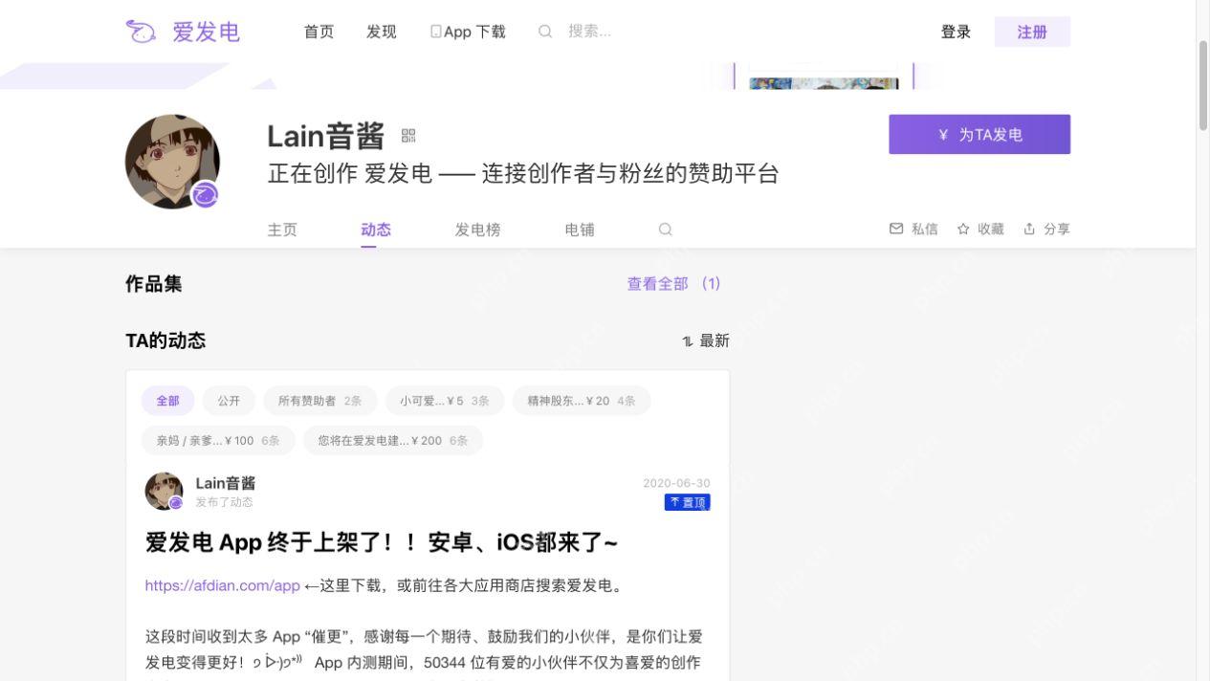The height and width of the screenshot is (681, 1210).
Task: Select the 公开 filter chip
Action: 229,401
